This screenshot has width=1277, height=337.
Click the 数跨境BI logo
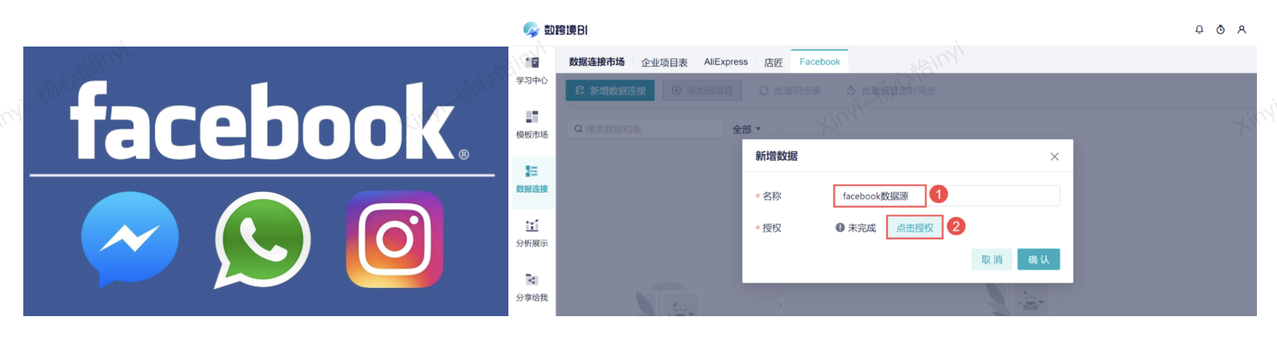(555, 30)
